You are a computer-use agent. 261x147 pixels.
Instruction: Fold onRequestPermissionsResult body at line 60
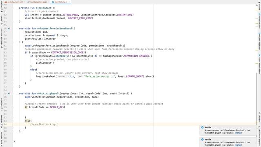coord(12,42)
